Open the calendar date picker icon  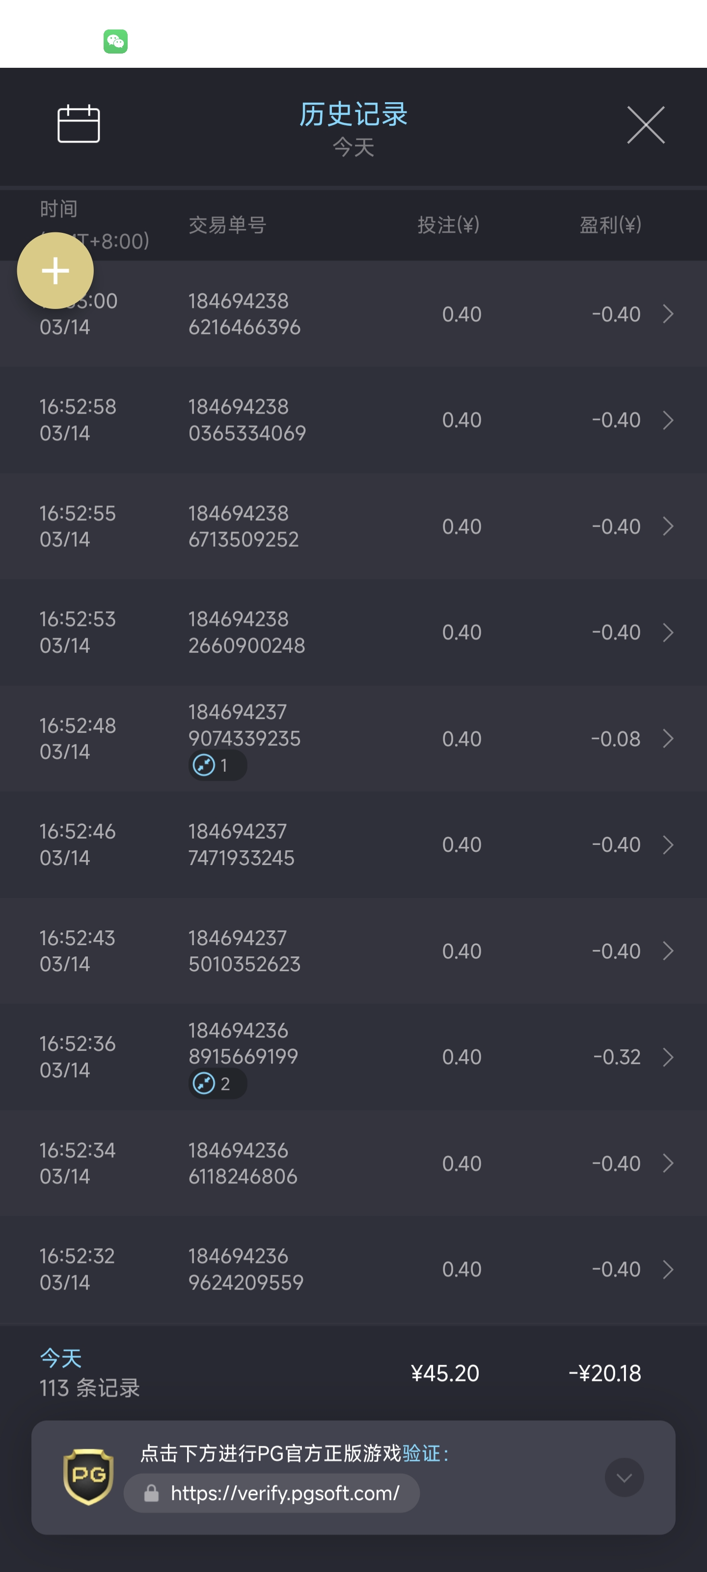78,124
